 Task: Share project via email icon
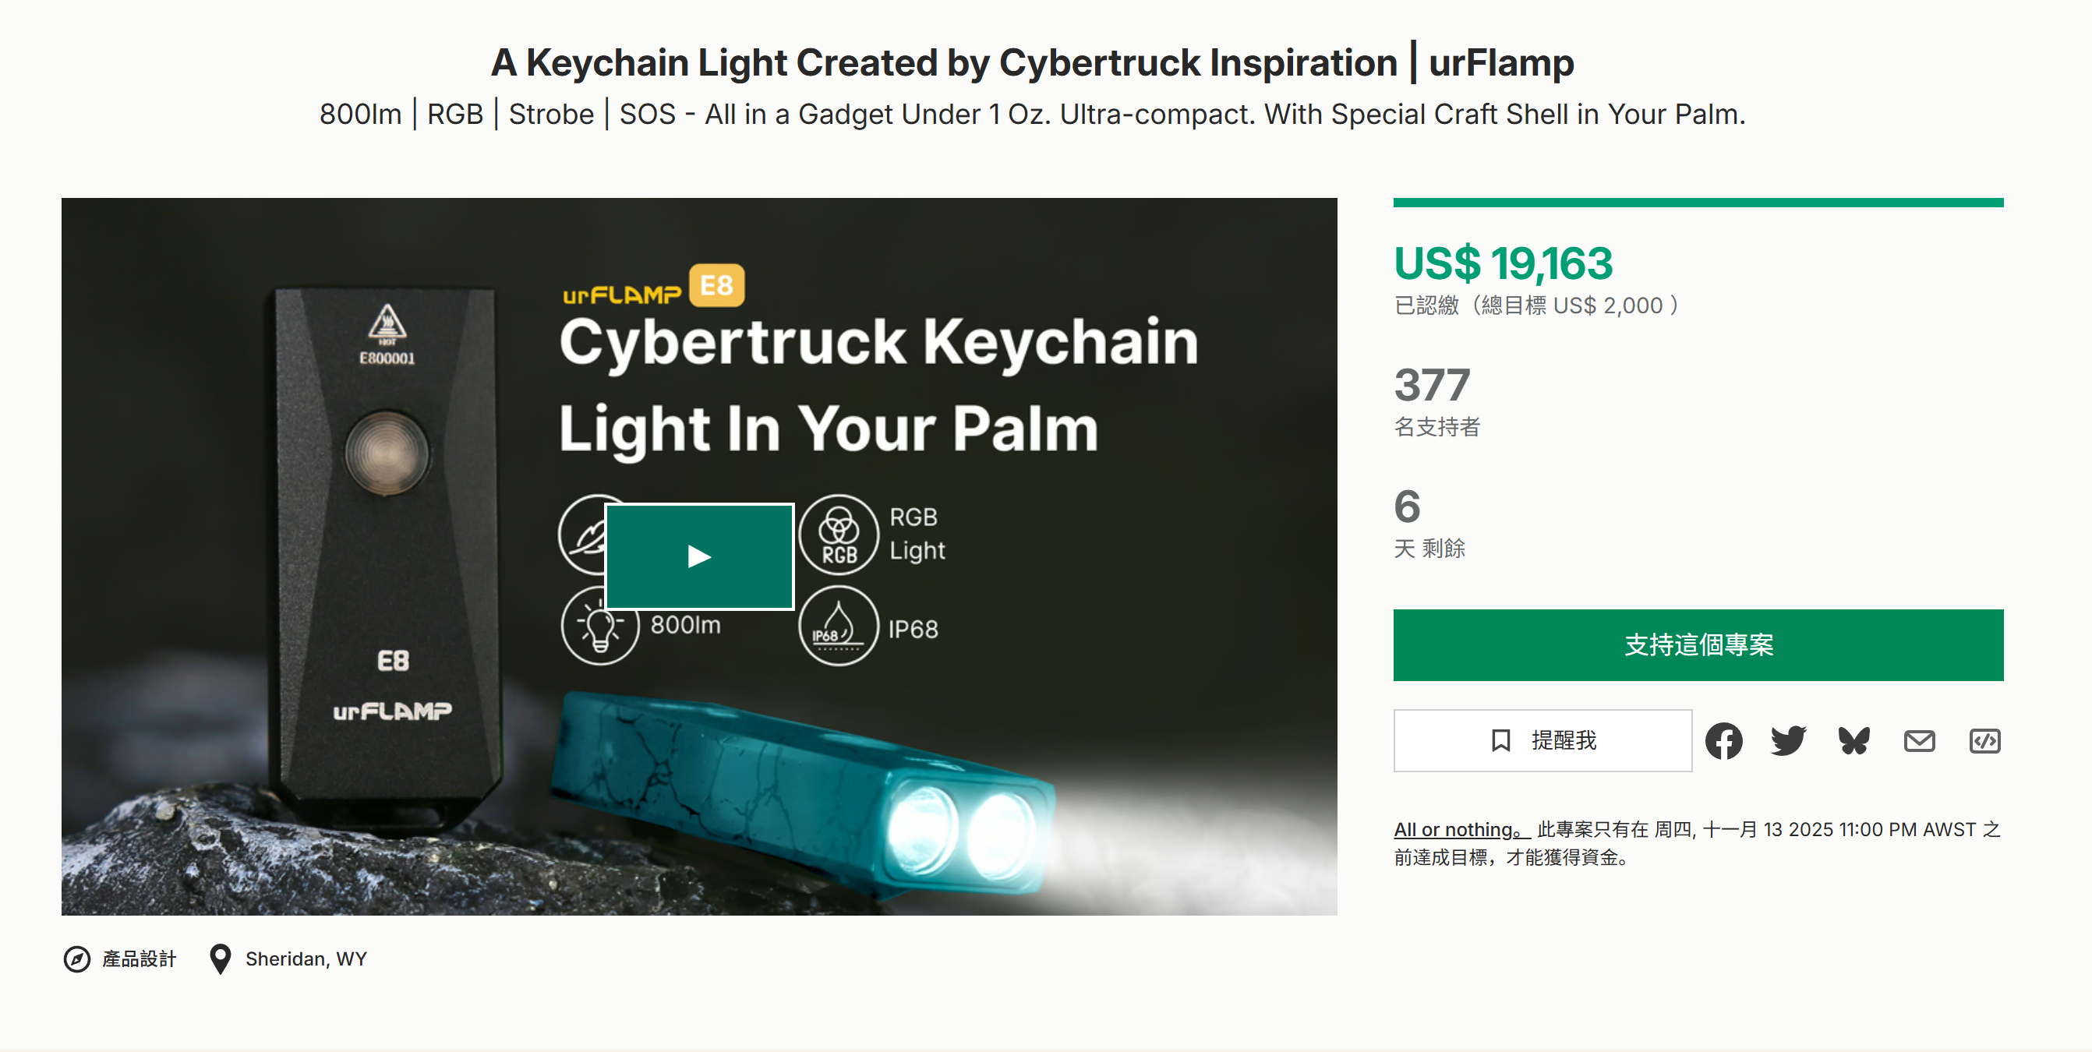click(x=1919, y=740)
